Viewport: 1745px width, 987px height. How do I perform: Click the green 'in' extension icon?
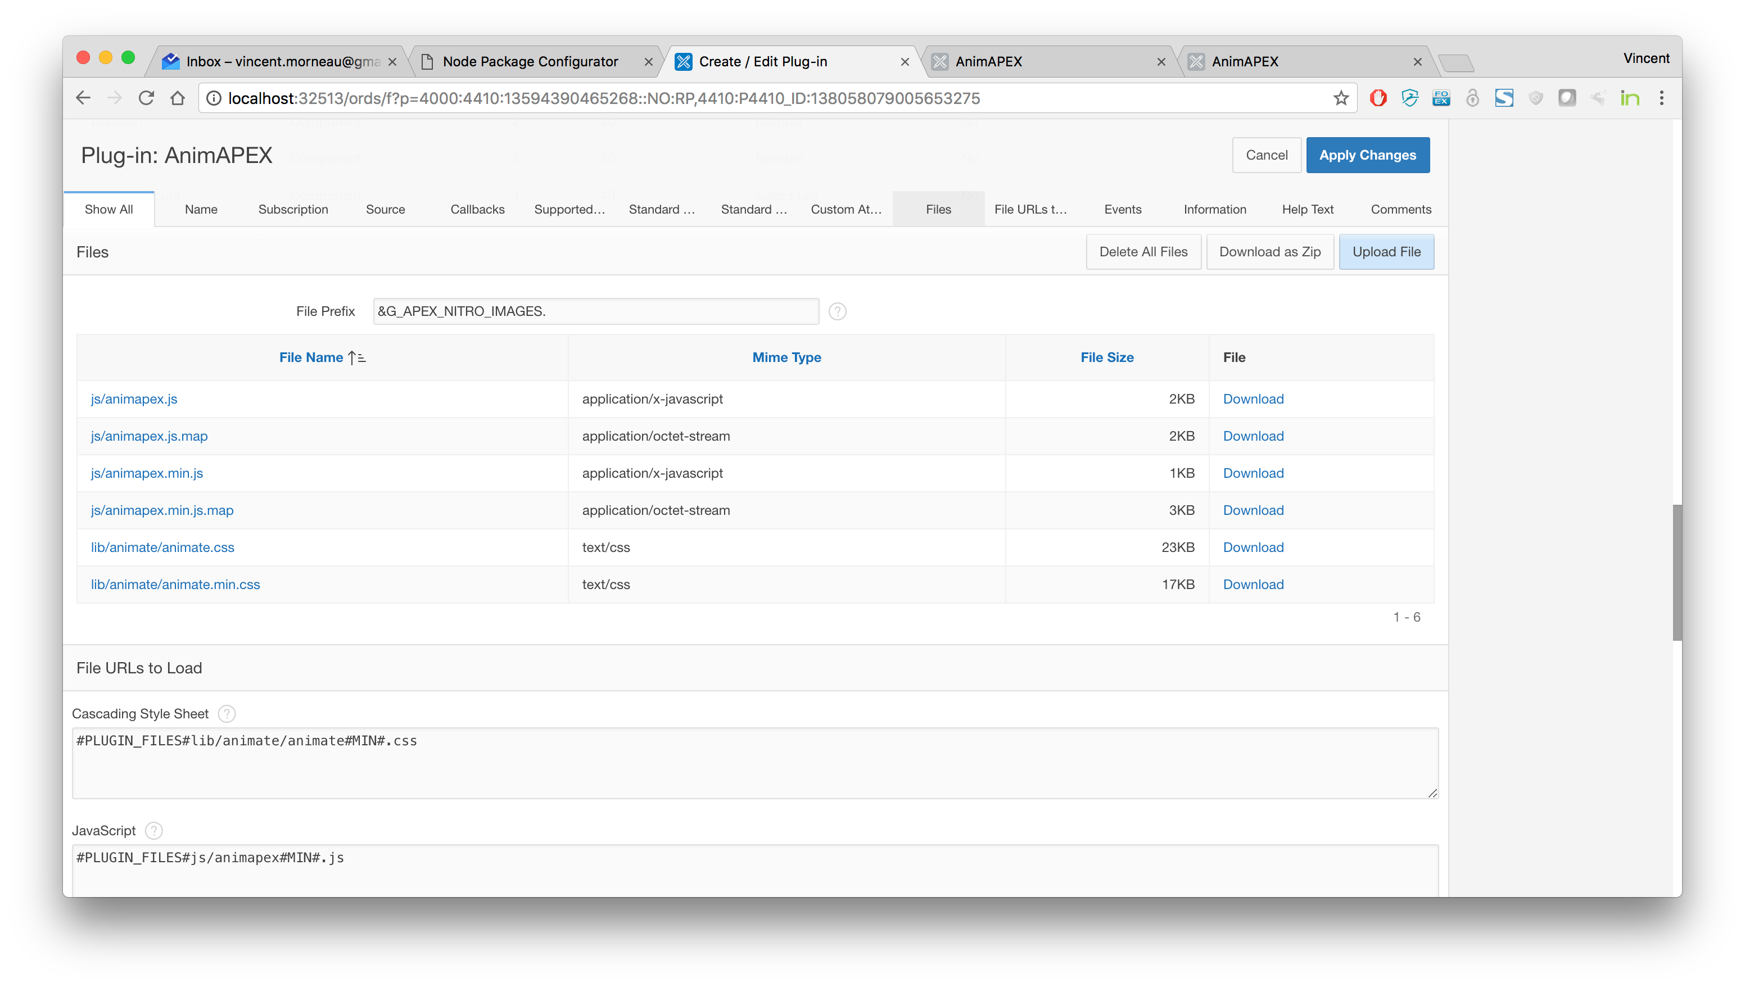[x=1629, y=98]
